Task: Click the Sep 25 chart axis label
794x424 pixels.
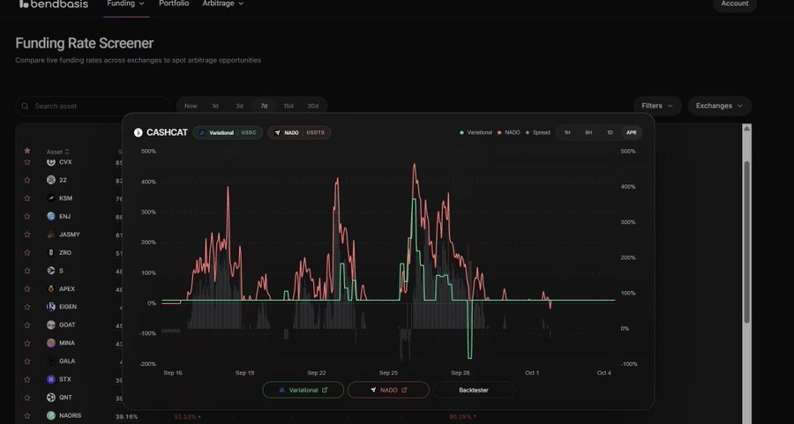Action: click(x=388, y=373)
